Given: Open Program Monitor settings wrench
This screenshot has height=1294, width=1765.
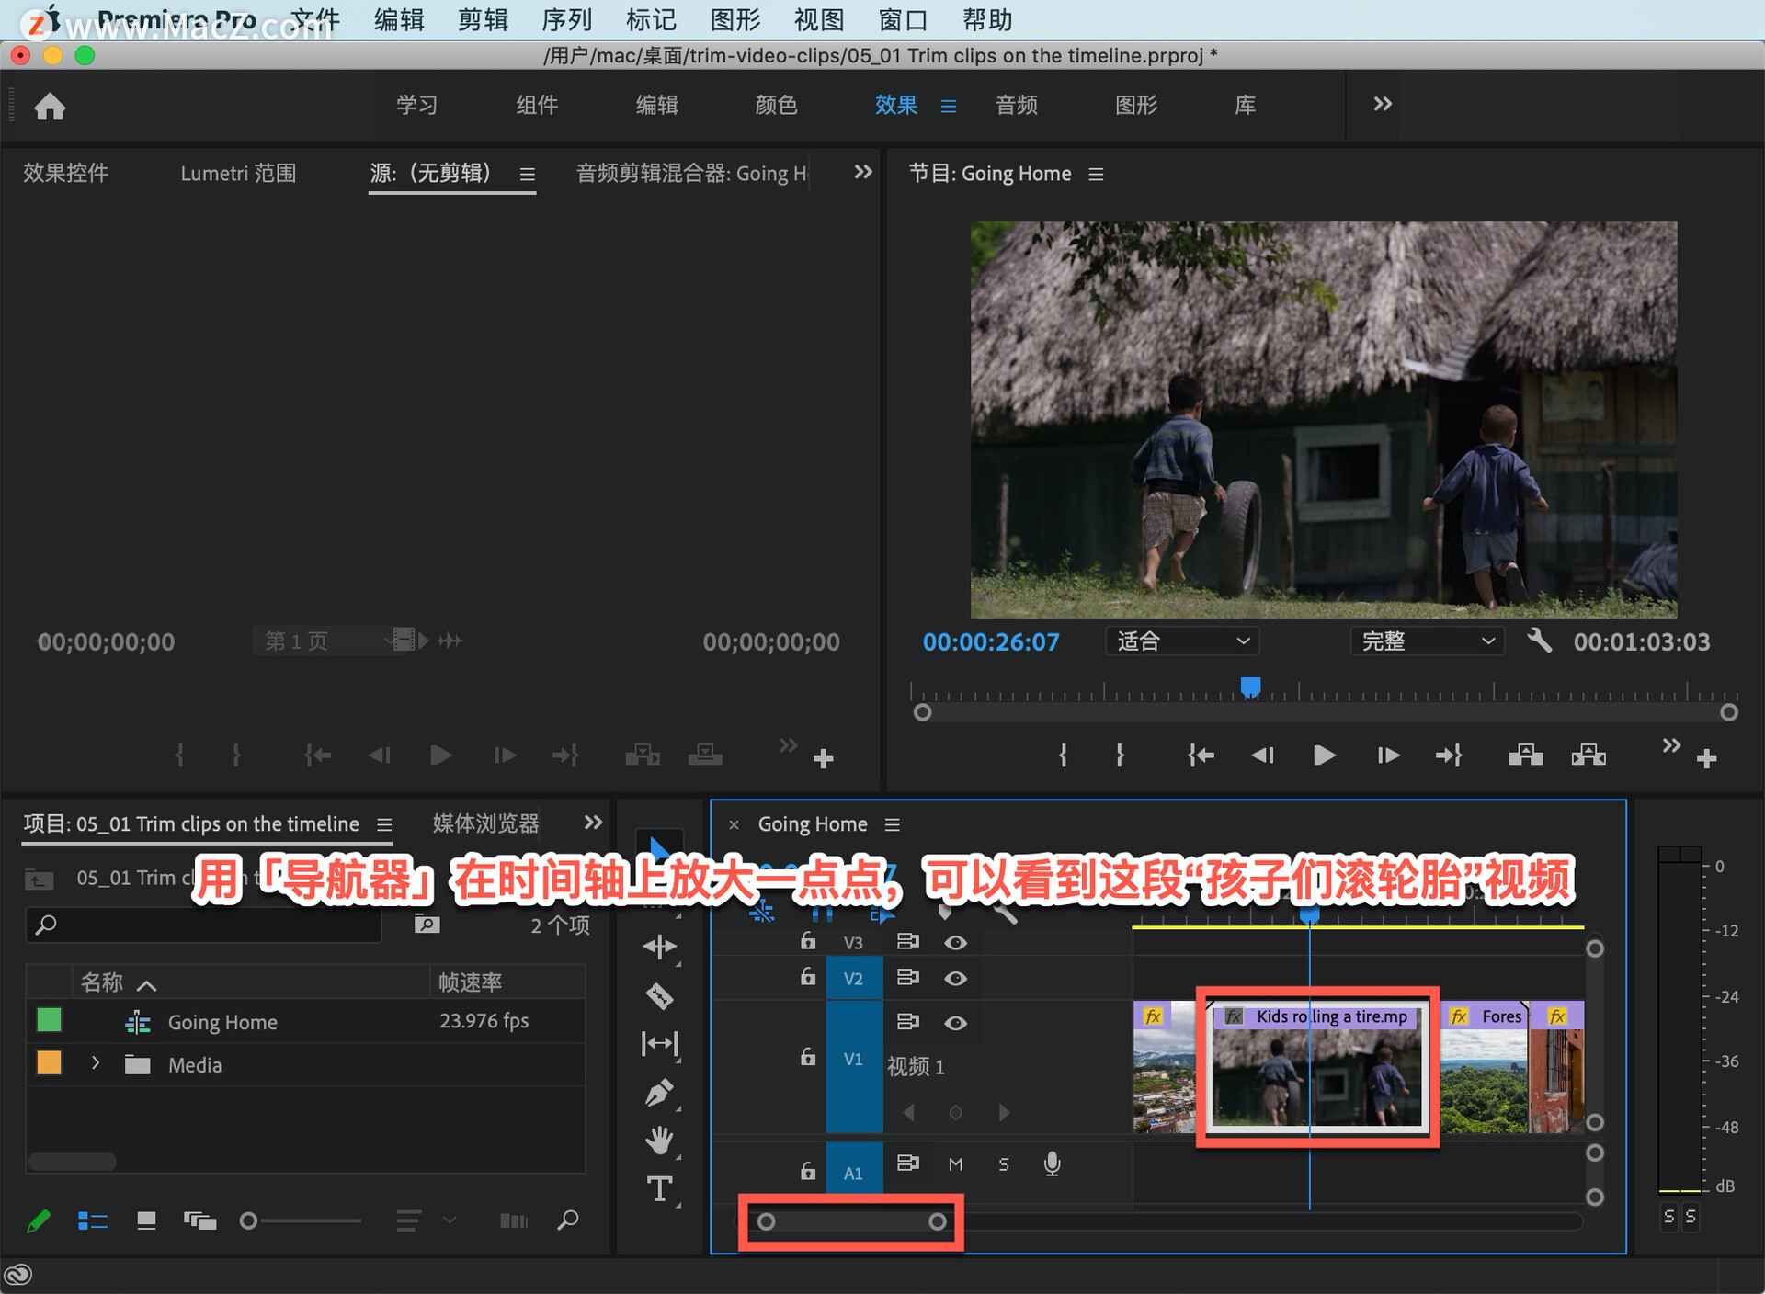Looking at the screenshot, I should [x=1539, y=641].
